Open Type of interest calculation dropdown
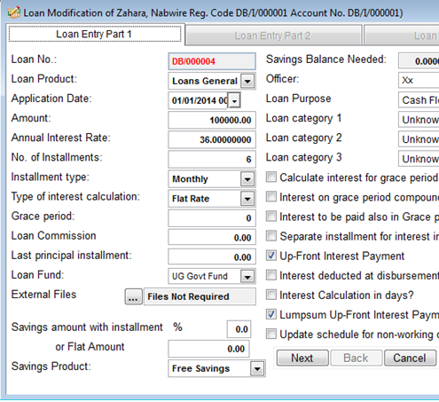The width and height of the screenshot is (439, 402). pos(247,199)
